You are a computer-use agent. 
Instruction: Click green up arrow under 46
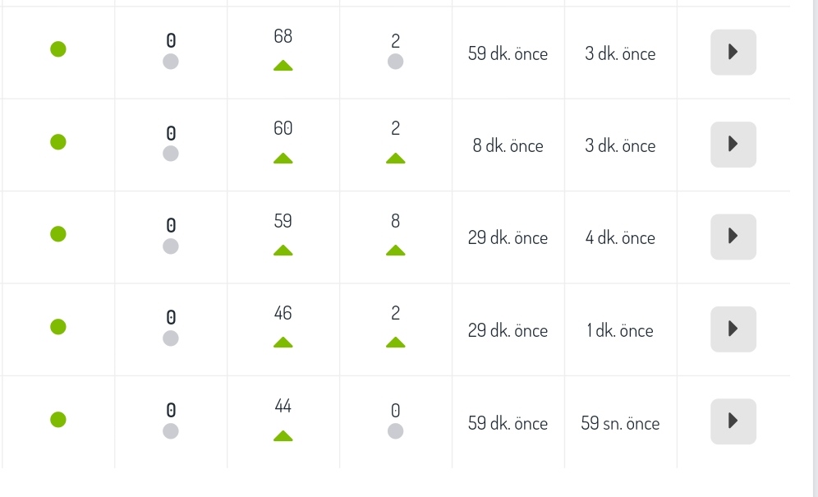(x=283, y=343)
